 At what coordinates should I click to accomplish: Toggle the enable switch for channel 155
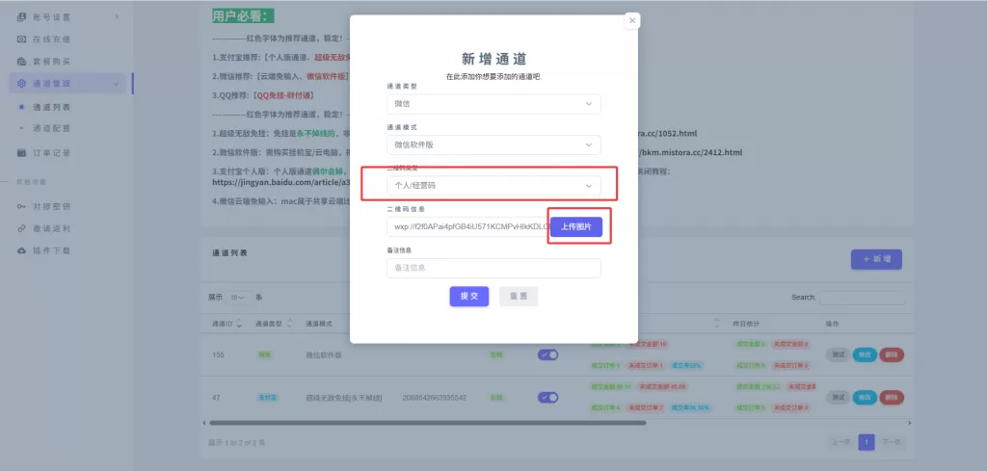(547, 354)
